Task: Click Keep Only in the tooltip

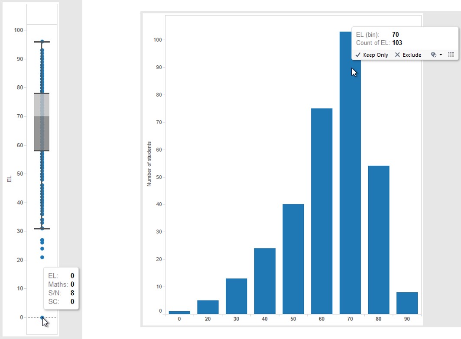Action: [372, 55]
